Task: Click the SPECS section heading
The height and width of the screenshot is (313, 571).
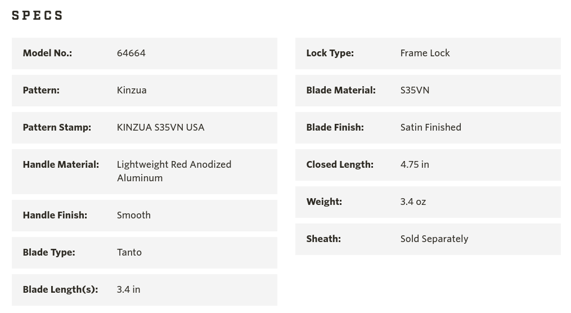Action: click(x=37, y=16)
